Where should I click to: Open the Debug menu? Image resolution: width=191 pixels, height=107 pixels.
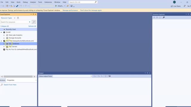[x=25, y=2]
